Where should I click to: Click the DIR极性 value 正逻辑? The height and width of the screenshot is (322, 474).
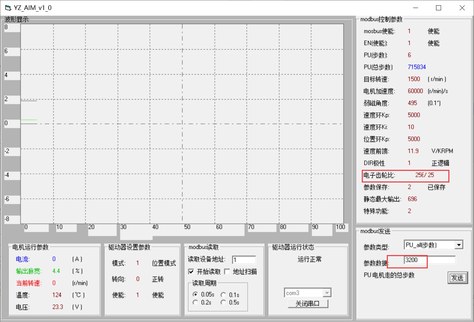click(x=440, y=163)
